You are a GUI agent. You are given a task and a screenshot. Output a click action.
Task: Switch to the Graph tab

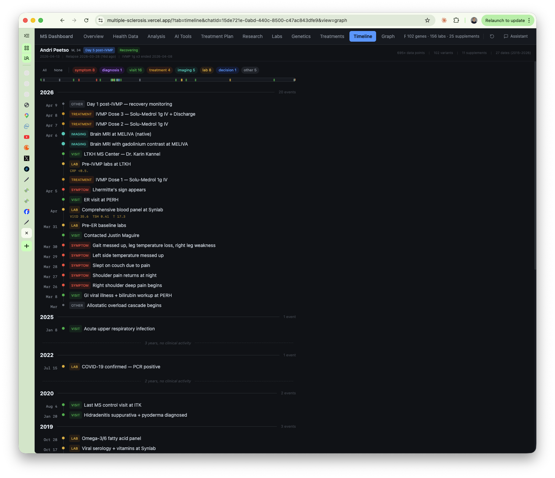(388, 36)
